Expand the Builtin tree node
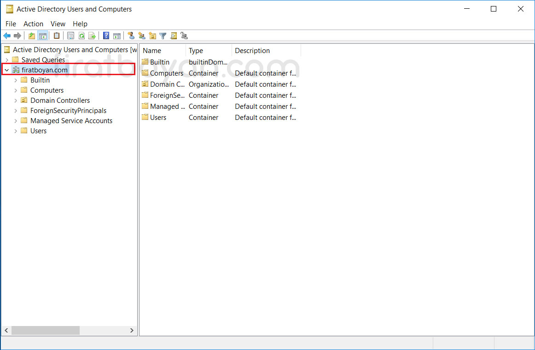Image resolution: width=535 pixels, height=350 pixels. (16, 80)
